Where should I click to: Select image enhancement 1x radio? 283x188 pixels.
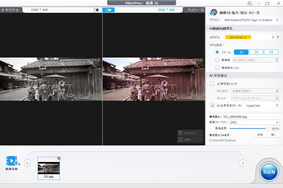pyautogui.click(x=217, y=68)
